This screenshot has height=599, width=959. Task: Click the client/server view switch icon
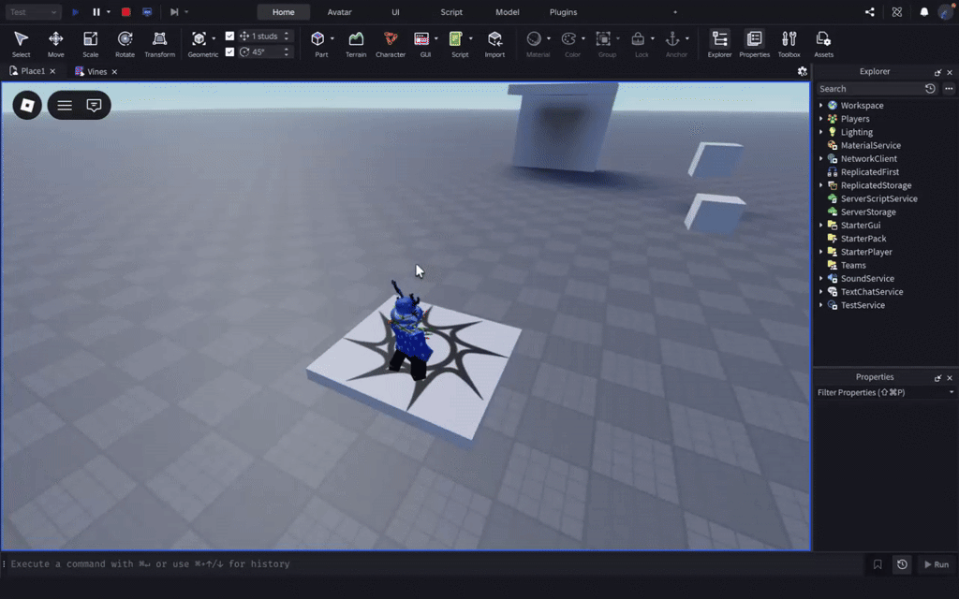[x=147, y=11]
